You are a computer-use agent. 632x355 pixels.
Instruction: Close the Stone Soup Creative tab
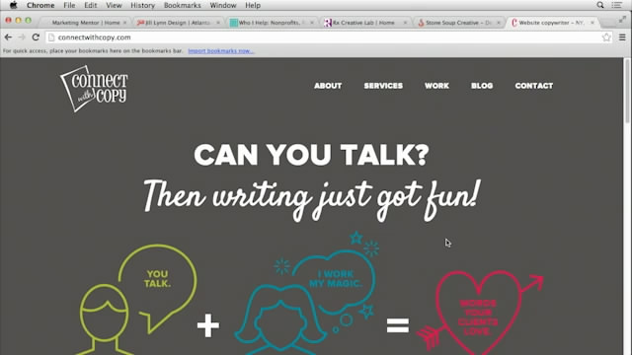coord(499,23)
